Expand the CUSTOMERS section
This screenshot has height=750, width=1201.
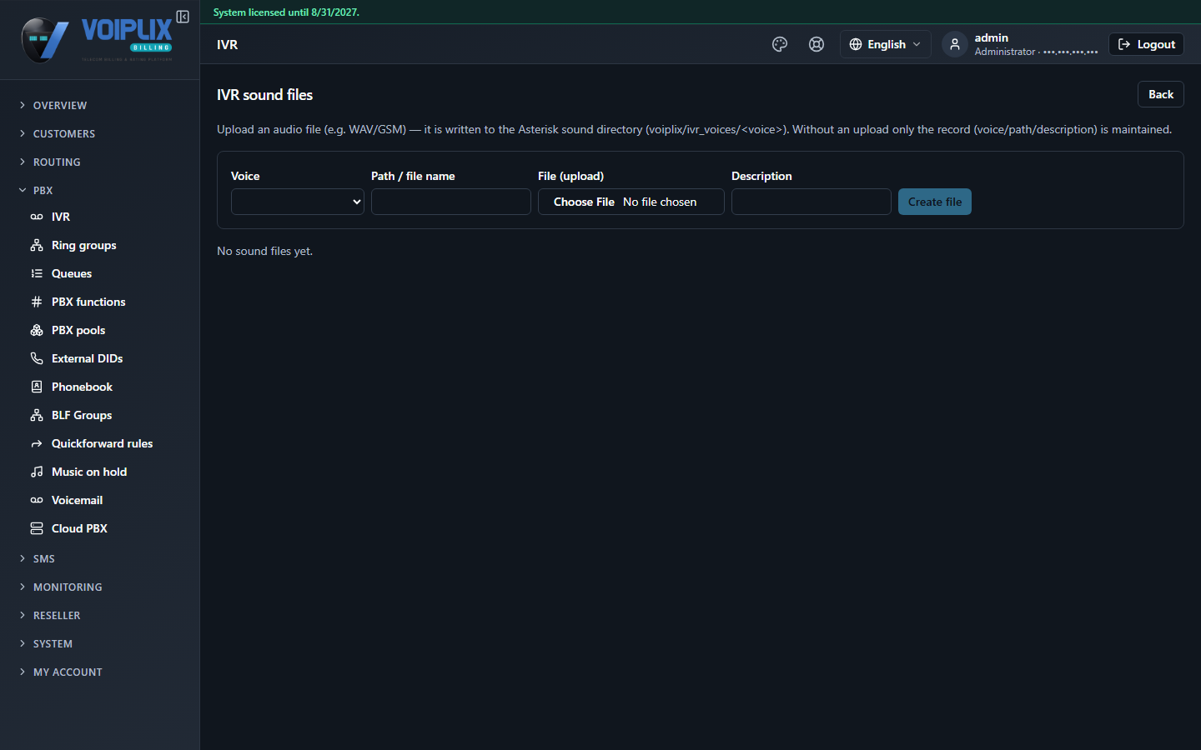point(100,133)
